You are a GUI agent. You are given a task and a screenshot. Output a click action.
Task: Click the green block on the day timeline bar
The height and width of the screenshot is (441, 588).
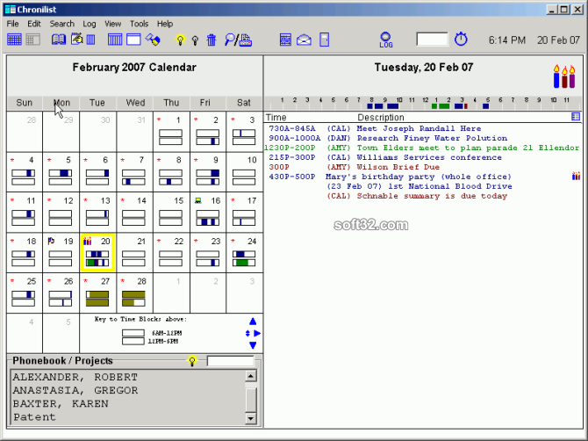click(441, 106)
